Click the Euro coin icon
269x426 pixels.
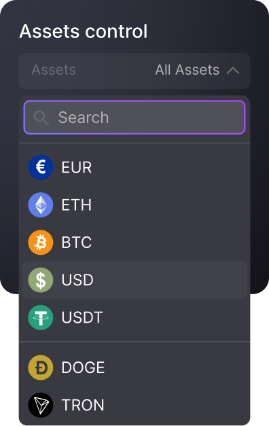coord(41,167)
